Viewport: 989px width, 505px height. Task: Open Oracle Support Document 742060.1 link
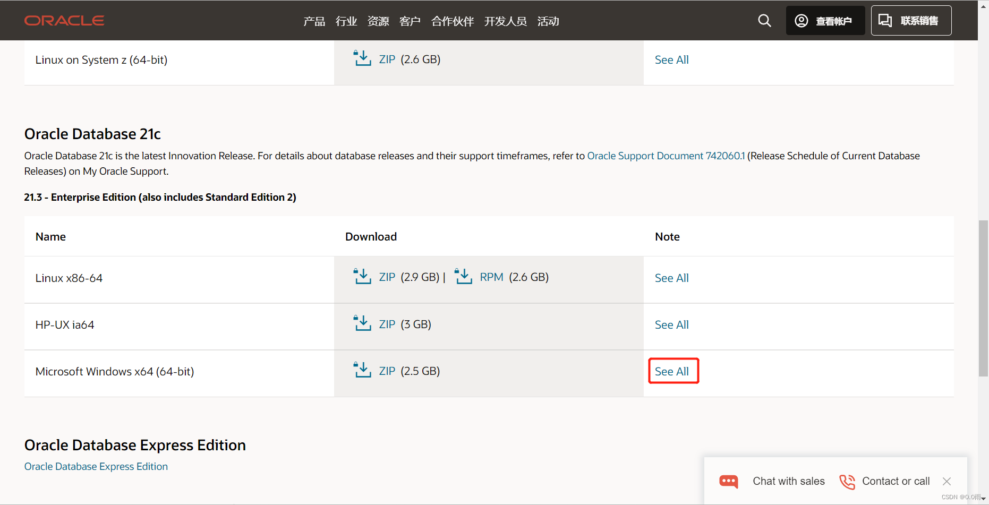click(x=666, y=156)
